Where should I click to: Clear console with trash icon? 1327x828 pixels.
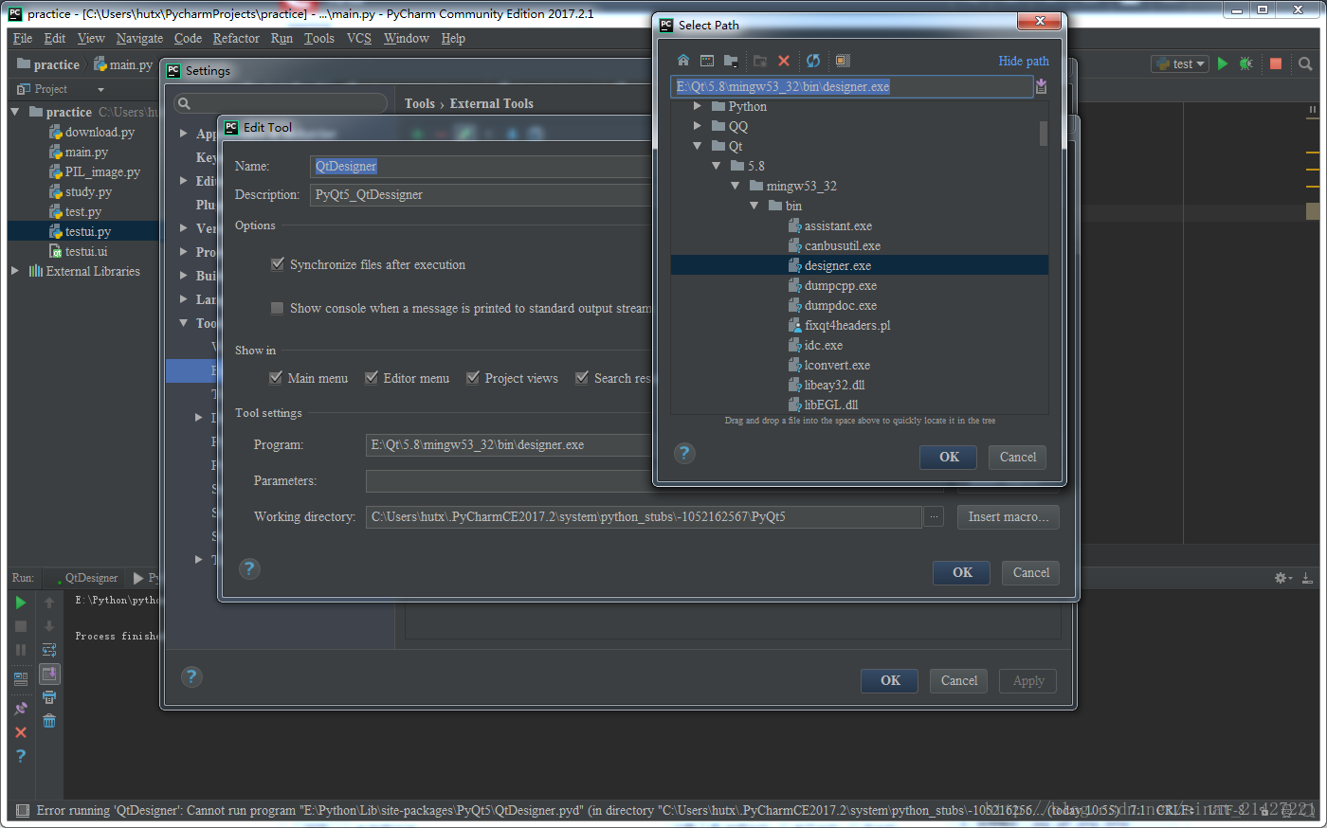pyautogui.click(x=49, y=721)
